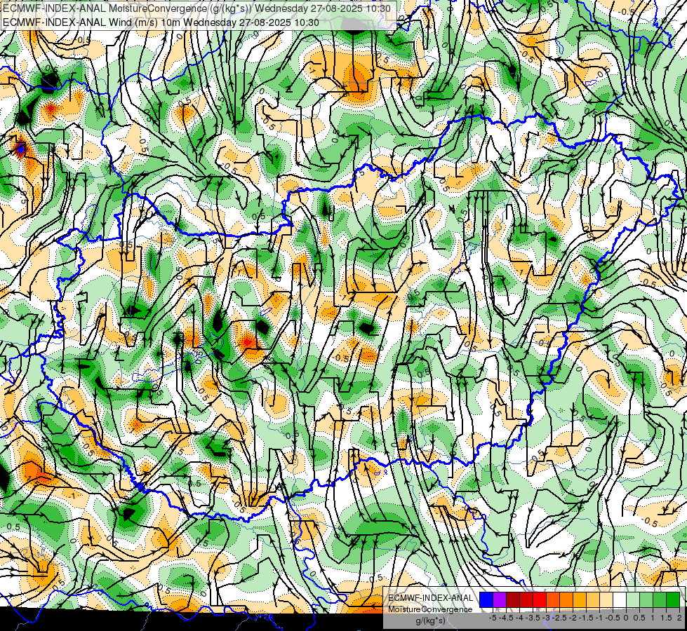687x631 pixels.
Task: Click the g/(kg*s) unit label in legend
Action: (x=431, y=621)
